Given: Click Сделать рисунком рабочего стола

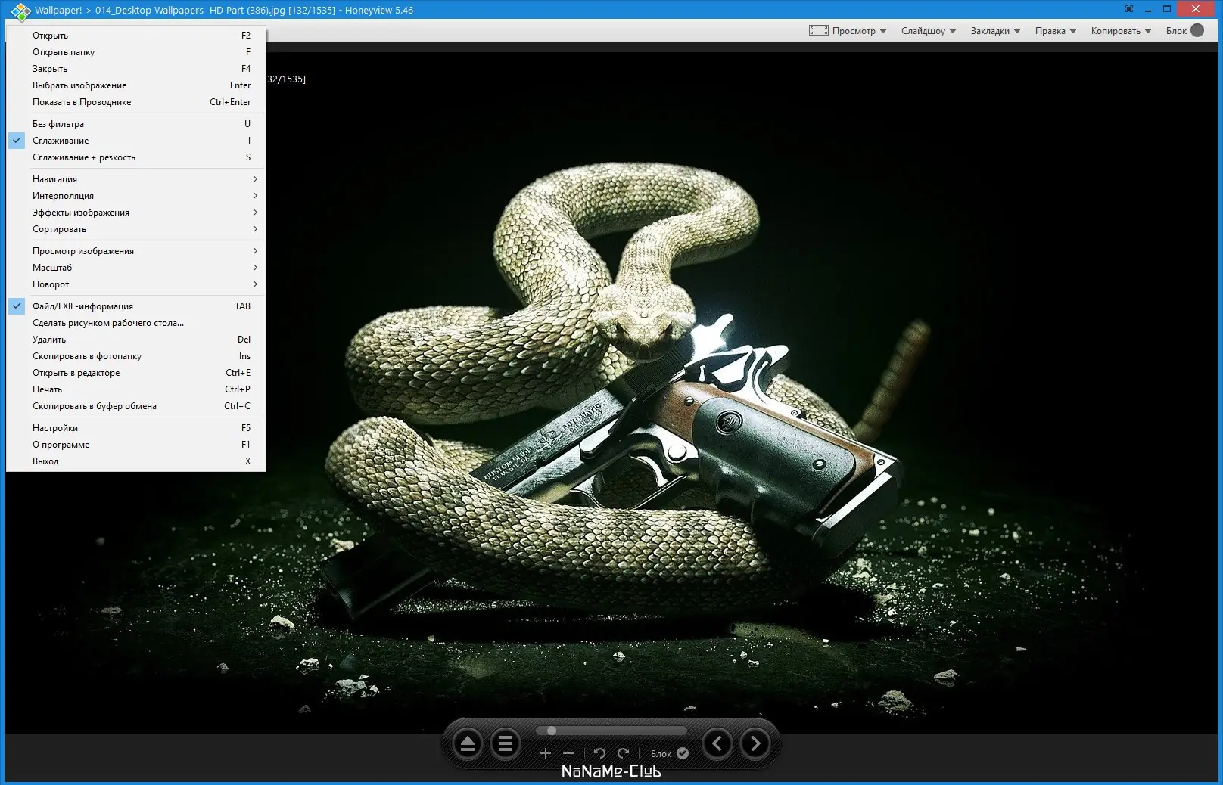Looking at the screenshot, I should tap(136, 323).
